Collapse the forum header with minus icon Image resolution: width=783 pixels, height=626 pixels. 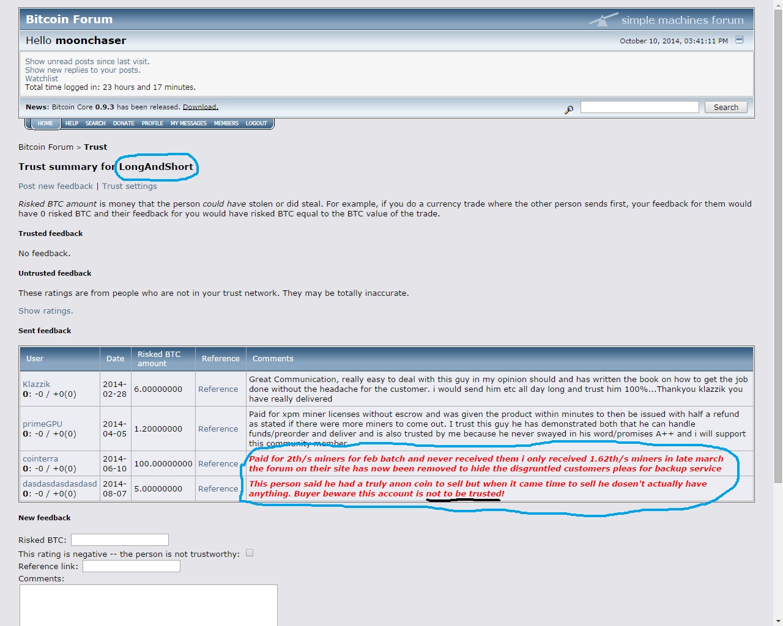pos(739,40)
